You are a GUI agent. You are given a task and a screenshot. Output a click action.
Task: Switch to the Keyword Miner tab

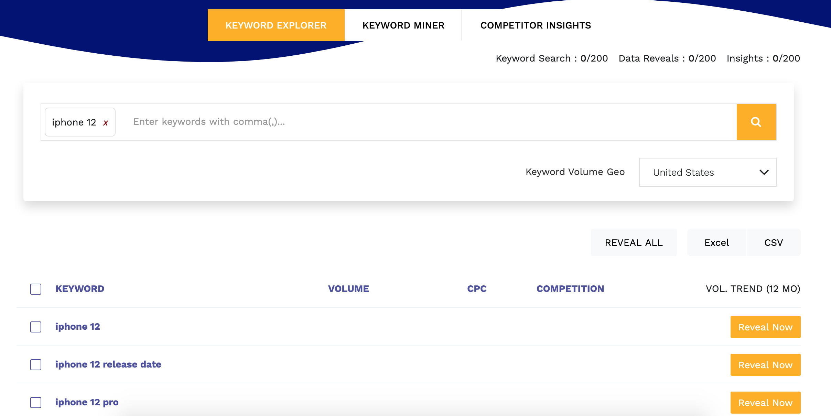coord(403,25)
